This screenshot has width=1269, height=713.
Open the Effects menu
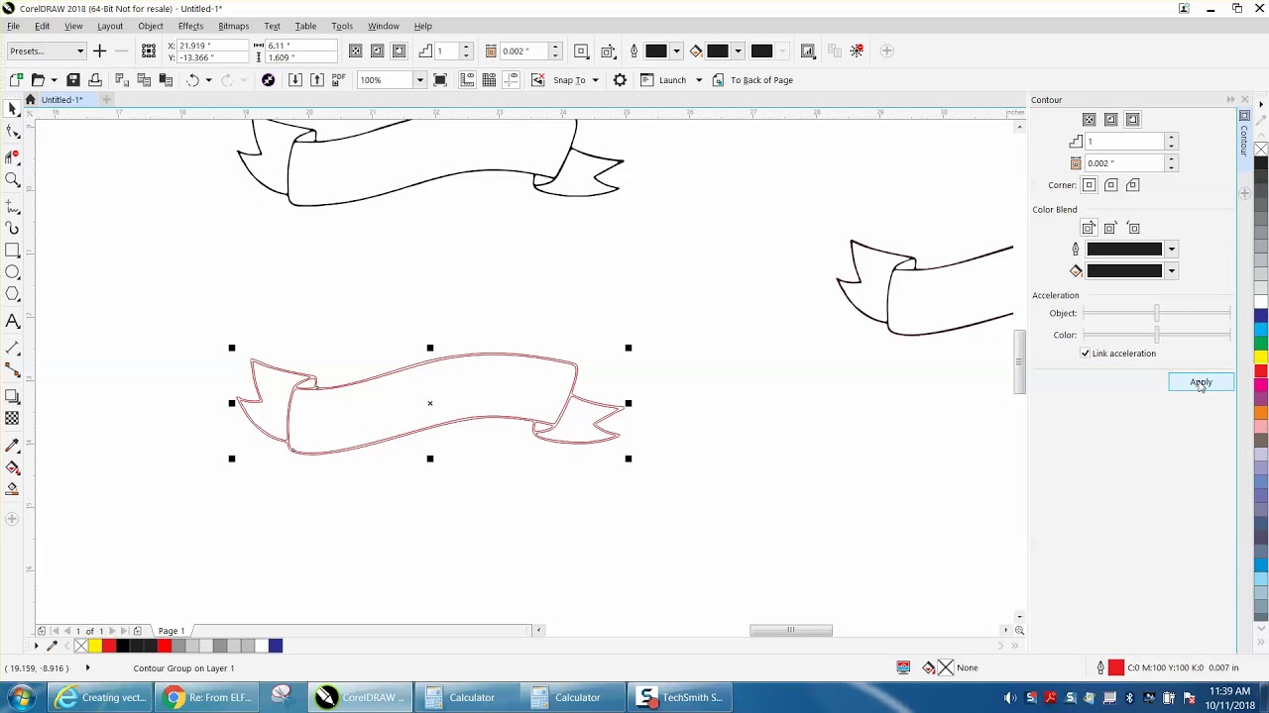tap(190, 26)
